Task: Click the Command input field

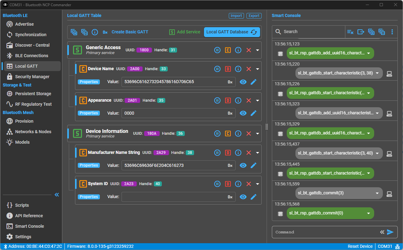Action: coord(326,232)
